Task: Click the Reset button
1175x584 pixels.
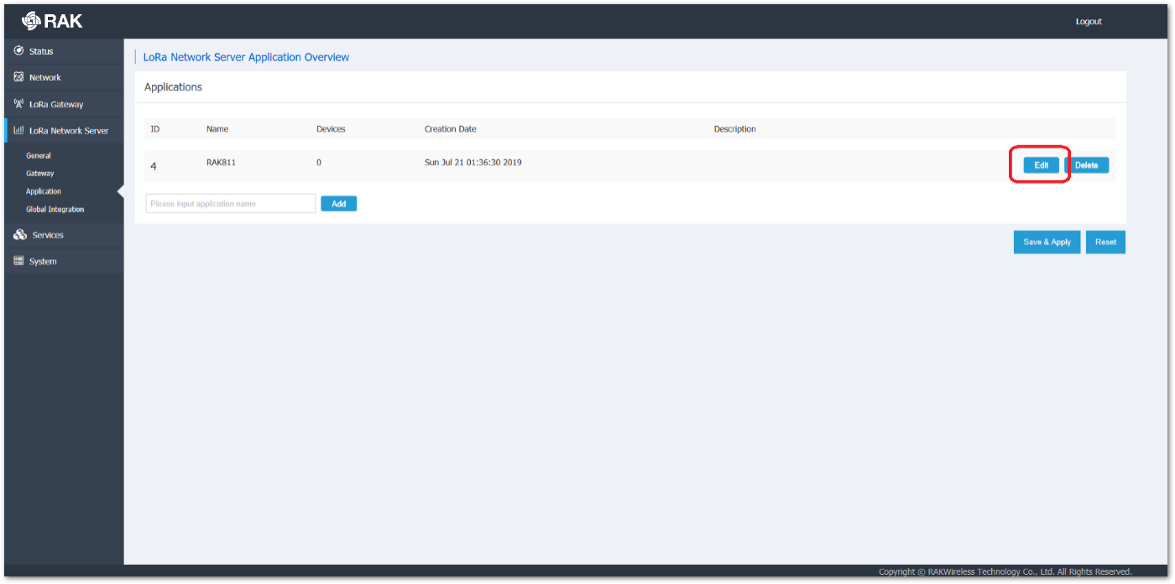Action: coord(1105,242)
